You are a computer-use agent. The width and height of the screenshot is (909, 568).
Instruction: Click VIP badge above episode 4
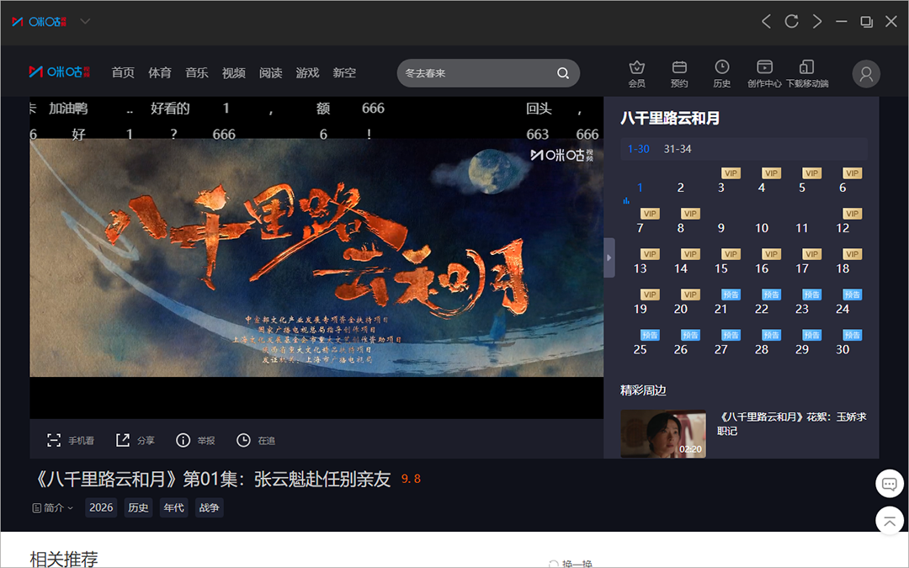(771, 173)
